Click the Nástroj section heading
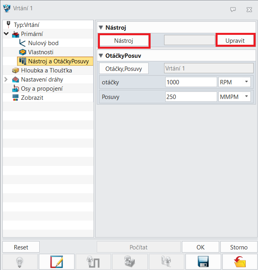This screenshot has height=270, width=258. pyautogui.click(x=116, y=28)
